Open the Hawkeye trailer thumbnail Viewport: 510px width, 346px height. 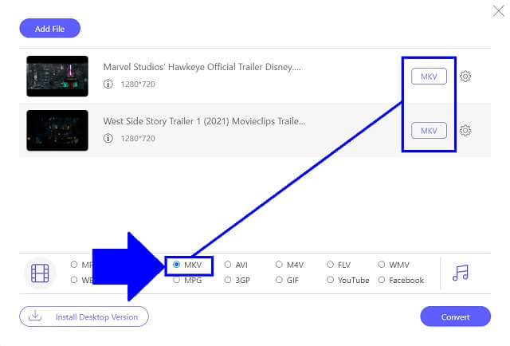[57, 77]
